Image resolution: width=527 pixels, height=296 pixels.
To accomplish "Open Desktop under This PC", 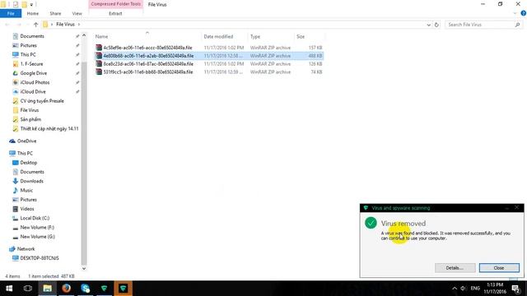I will coord(28,163).
